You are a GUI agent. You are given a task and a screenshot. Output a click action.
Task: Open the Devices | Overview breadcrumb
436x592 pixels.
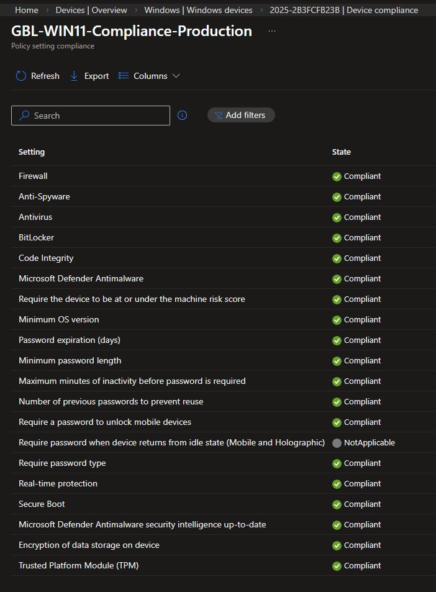(x=91, y=10)
